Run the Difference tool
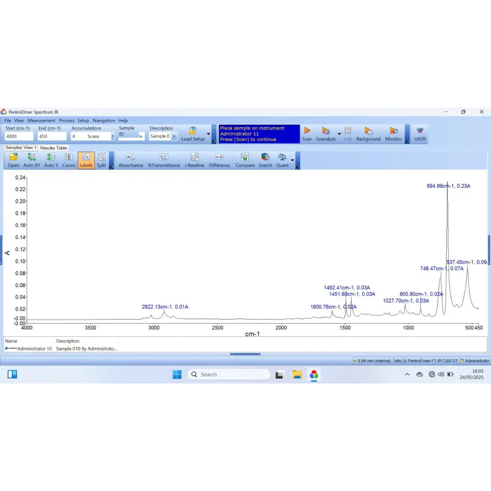 (x=219, y=161)
